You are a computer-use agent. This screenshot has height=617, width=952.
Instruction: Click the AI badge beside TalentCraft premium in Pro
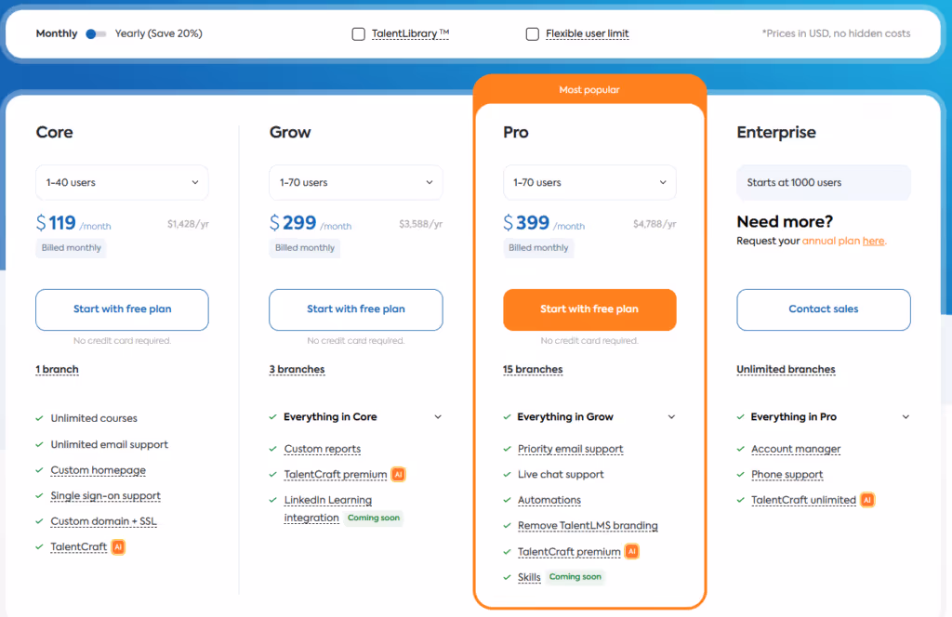click(631, 551)
